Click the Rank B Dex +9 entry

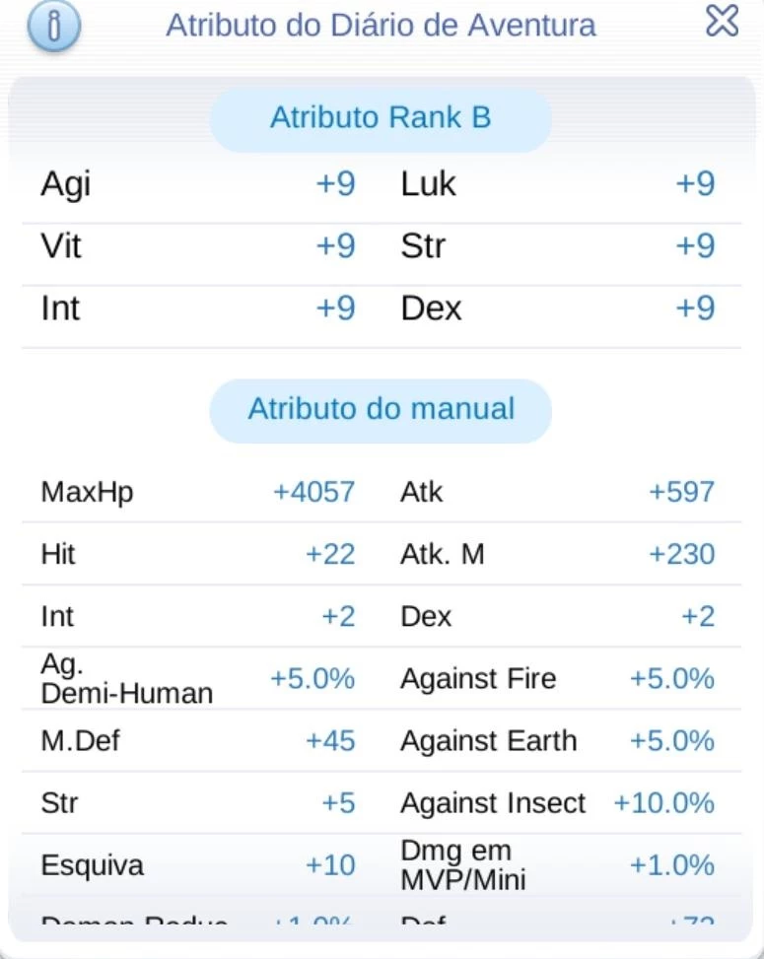click(558, 308)
